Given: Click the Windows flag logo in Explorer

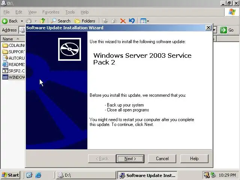Looking at the screenshot, I should pyautogui.click(x=232, y=12).
